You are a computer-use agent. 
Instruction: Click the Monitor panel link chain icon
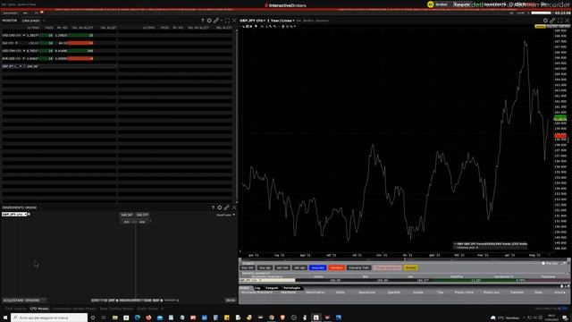click(216, 21)
